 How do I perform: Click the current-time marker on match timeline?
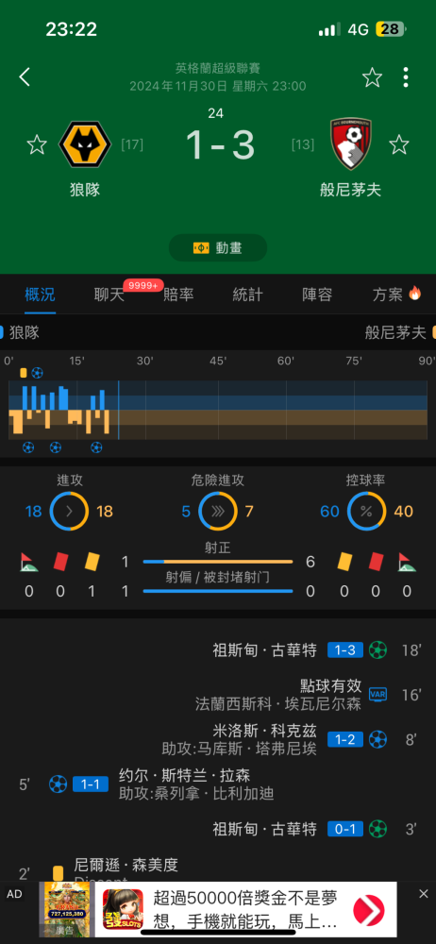[x=118, y=410]
